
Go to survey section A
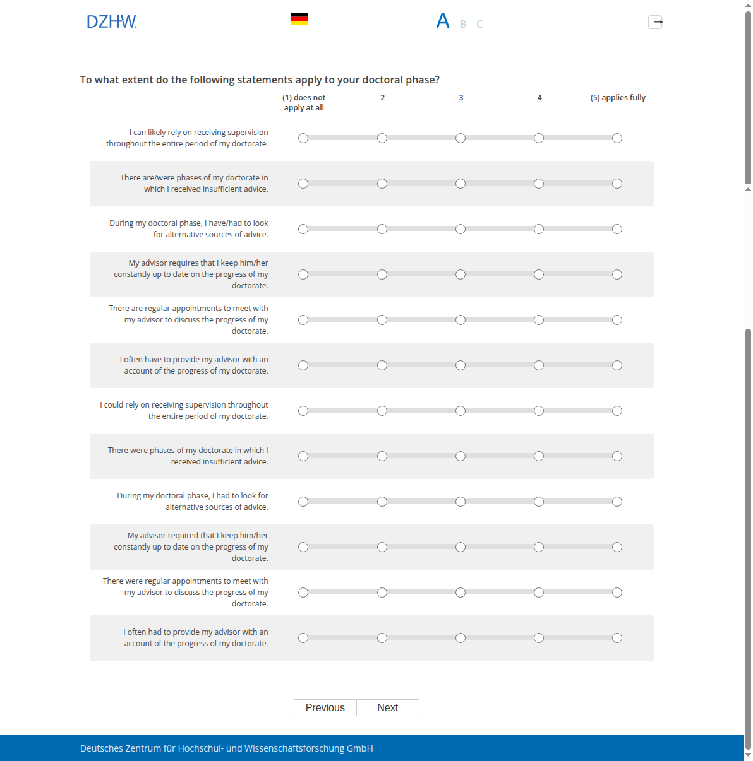[x=443, y=21]
